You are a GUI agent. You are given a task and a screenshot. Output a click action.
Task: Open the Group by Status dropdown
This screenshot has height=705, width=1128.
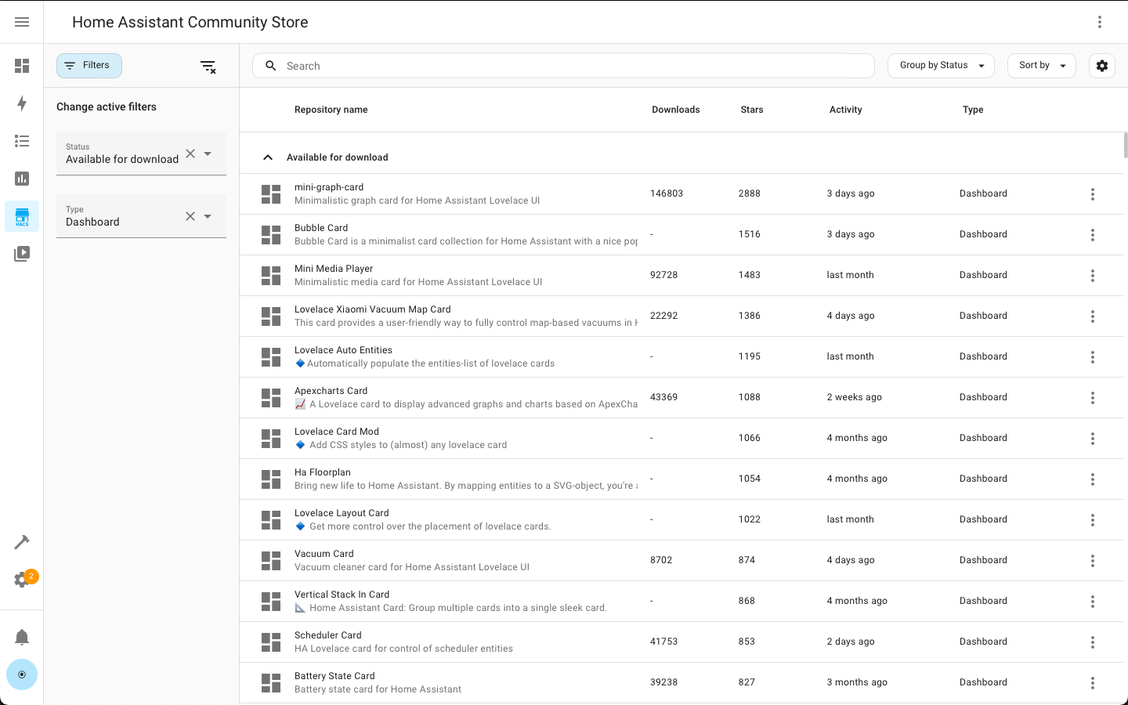[941, 65]
